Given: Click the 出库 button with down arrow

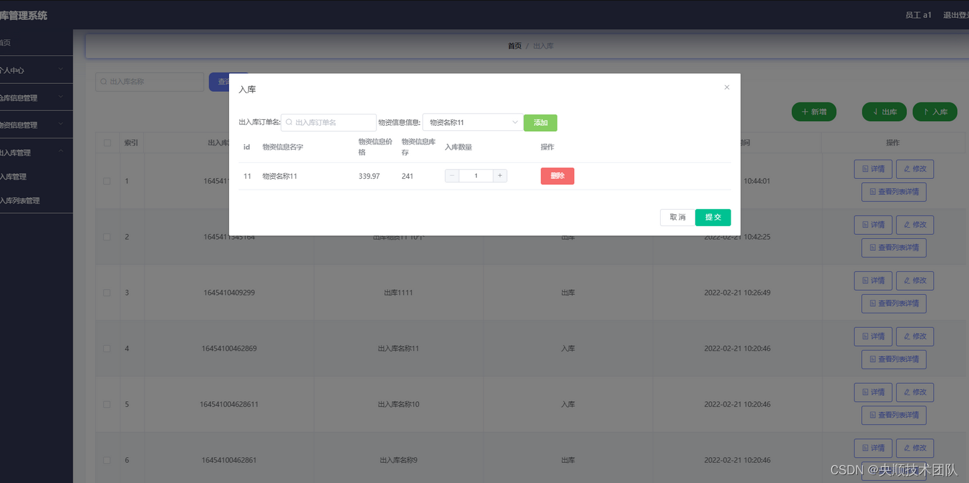Looking at the screenshot, I should (884, 112).
